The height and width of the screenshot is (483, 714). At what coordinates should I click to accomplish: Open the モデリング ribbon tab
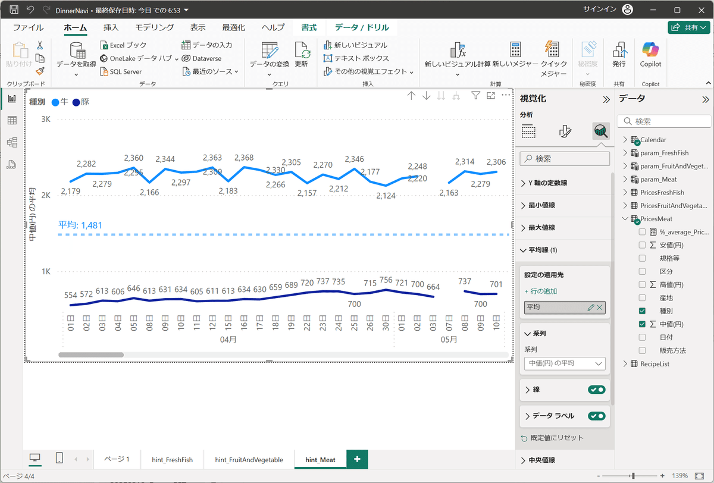point(154,27)
